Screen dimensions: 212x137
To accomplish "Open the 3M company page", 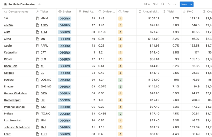I will coord(6,19).
